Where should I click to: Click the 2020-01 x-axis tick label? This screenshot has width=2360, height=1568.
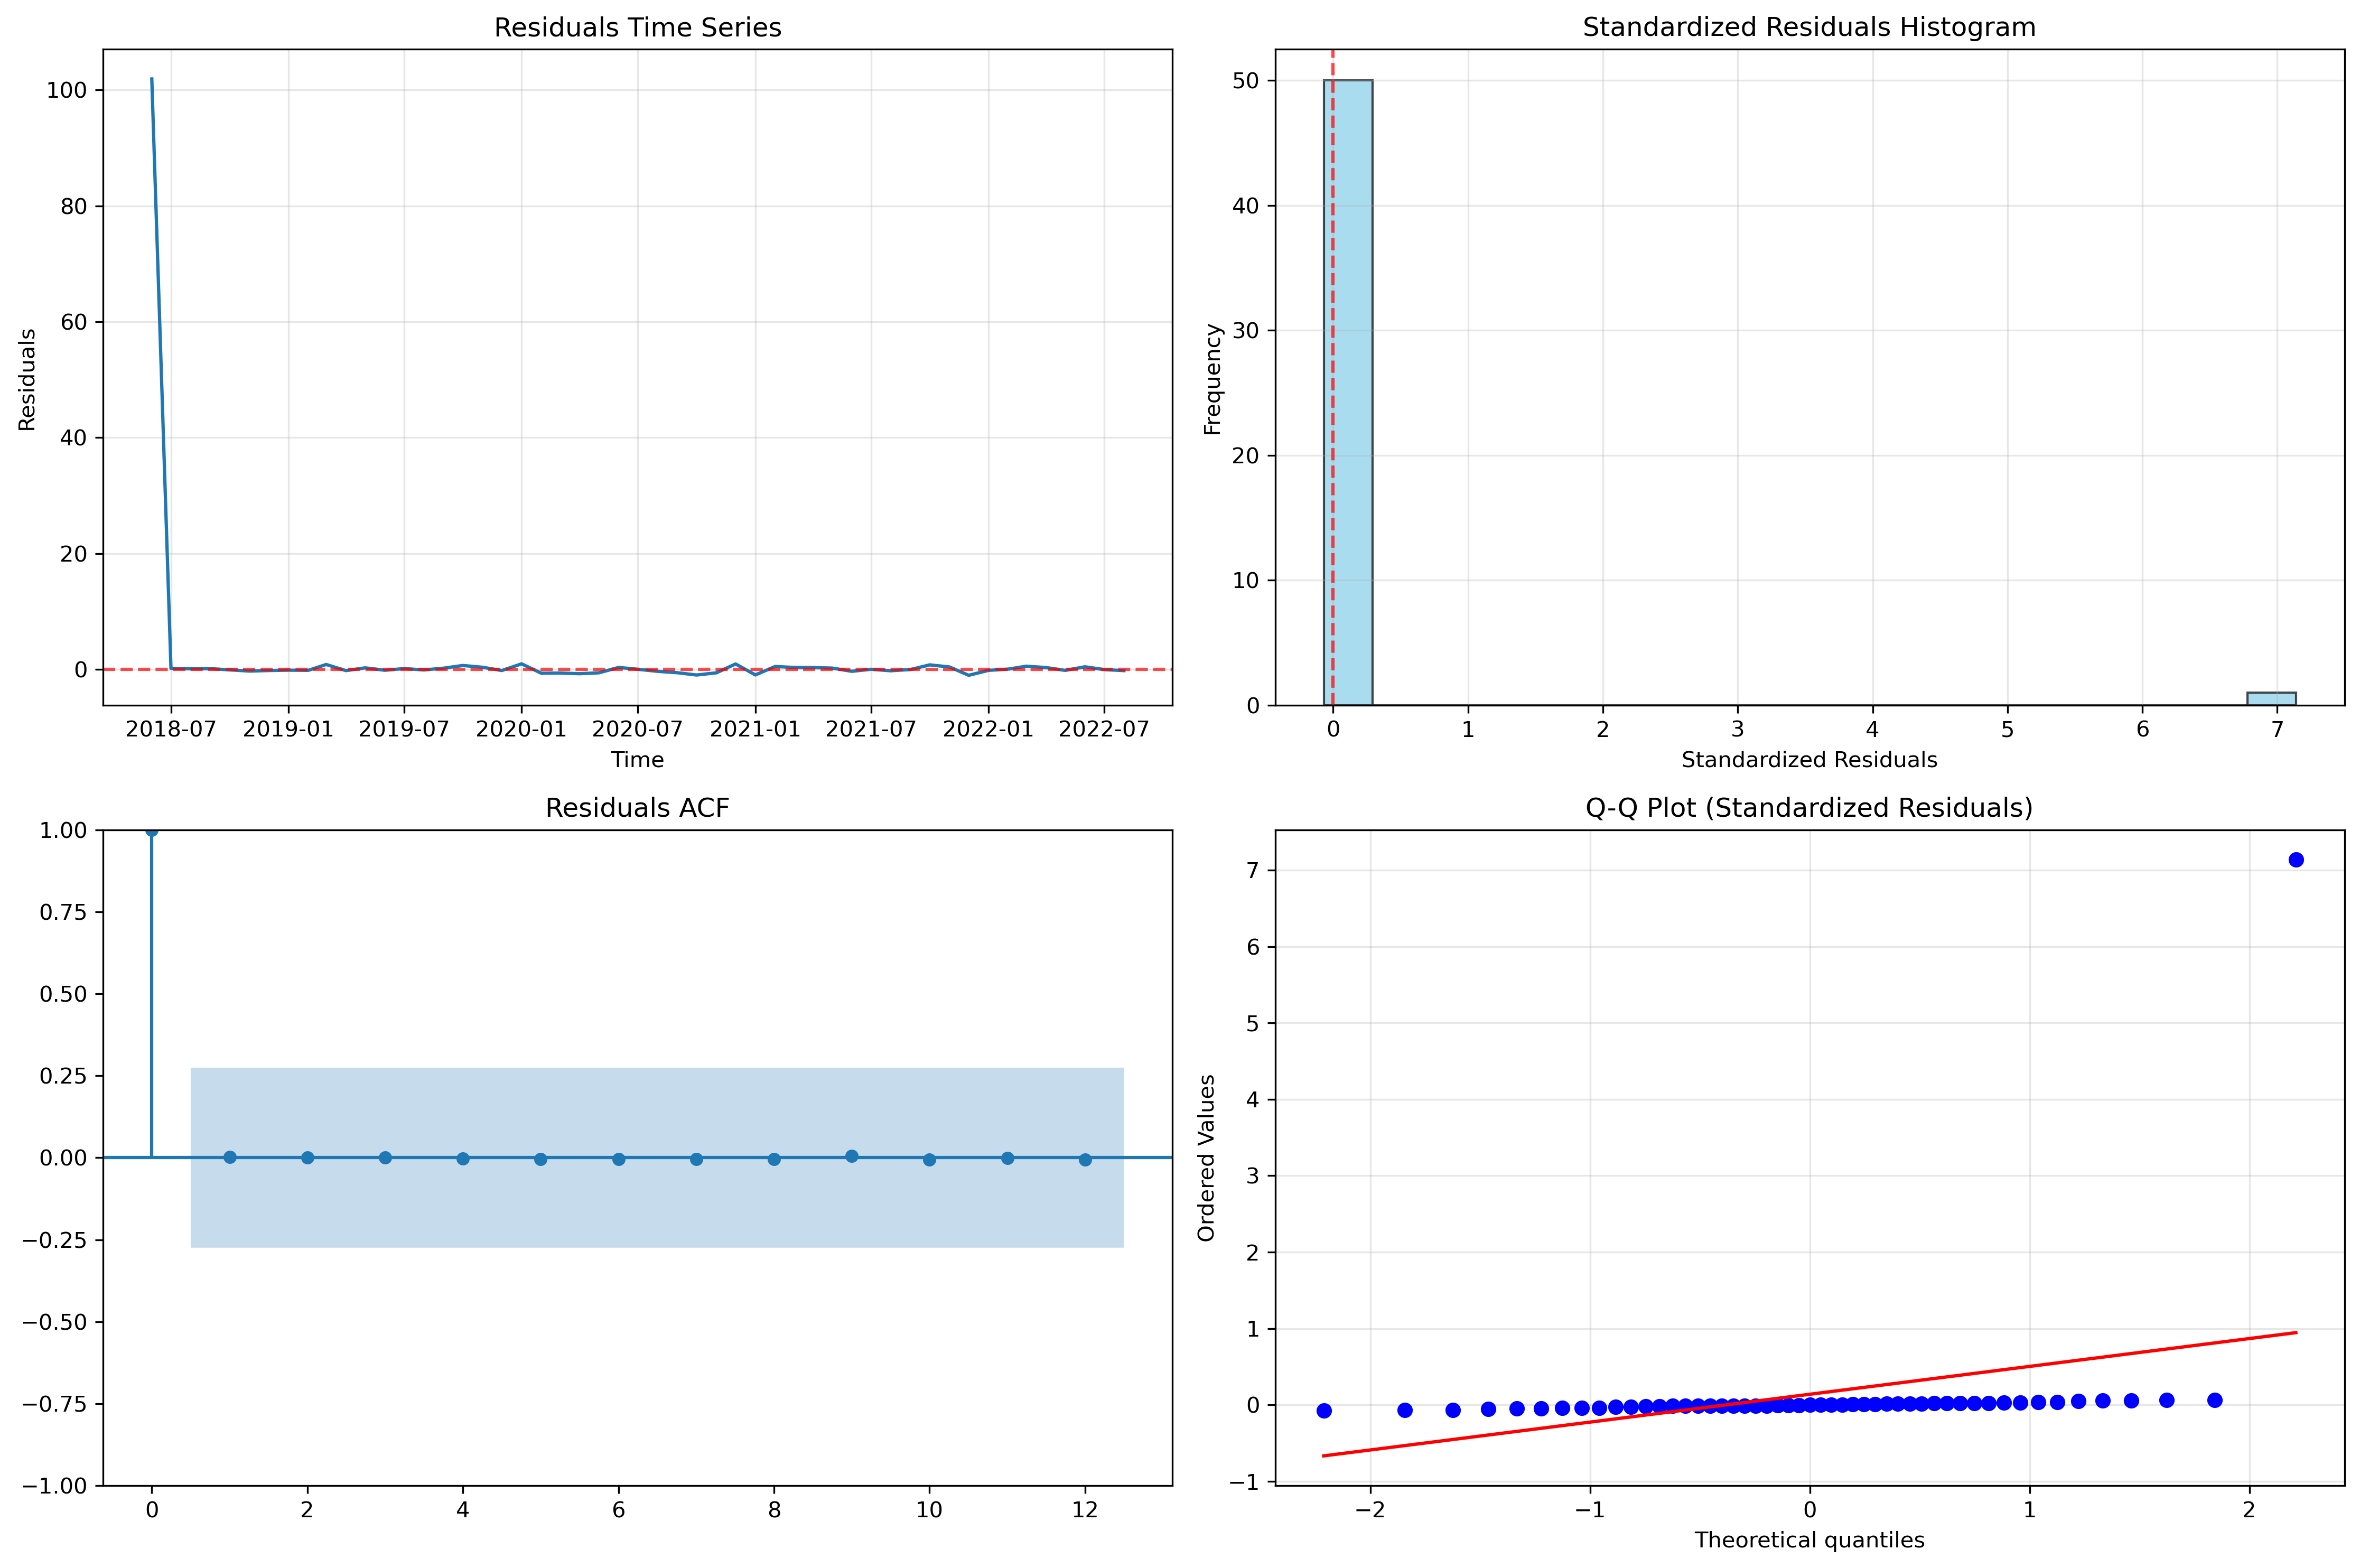[x=521, y=729]
